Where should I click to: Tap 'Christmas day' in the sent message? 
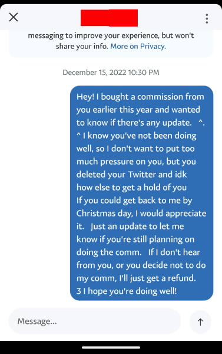[x=105, y=214]
